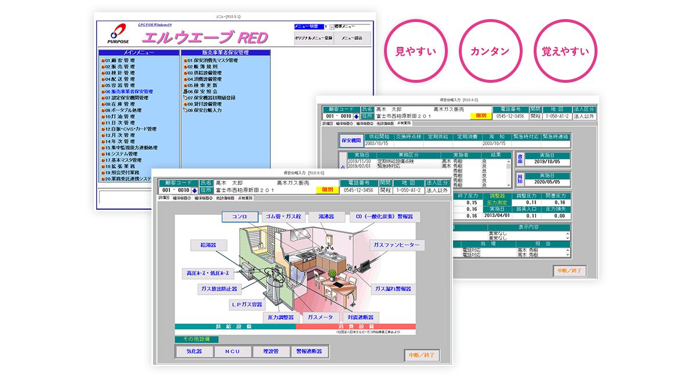Click the ガスメータ button
This screenshot has height=388, width=681.
(320, 317)
